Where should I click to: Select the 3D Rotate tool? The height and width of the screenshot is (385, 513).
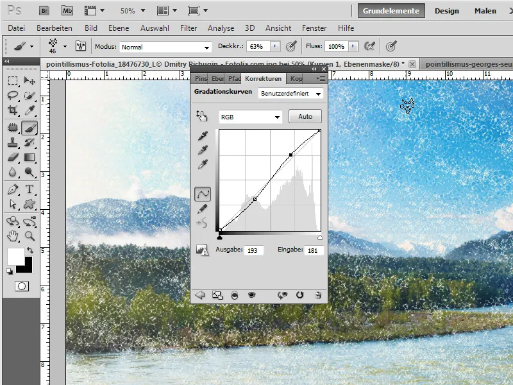pyautogui.click(x=13, y=221)
